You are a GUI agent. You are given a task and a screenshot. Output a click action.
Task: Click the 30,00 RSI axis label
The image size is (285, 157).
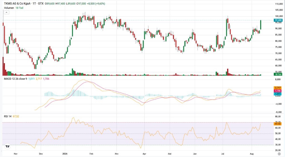click(x=278, y=145)
